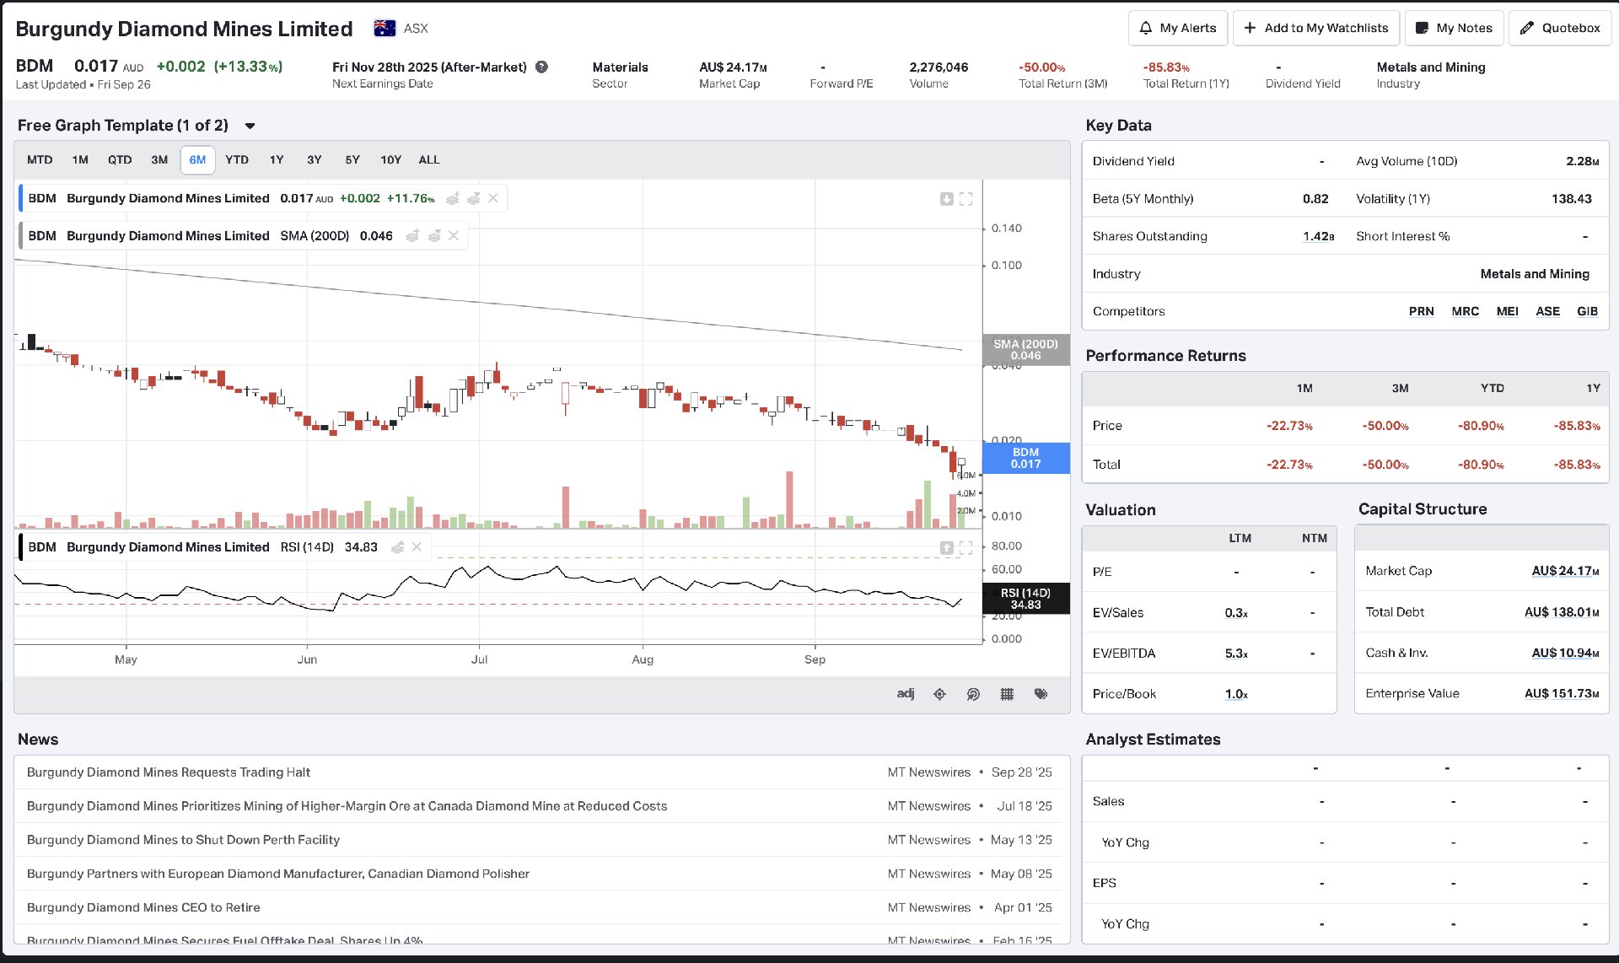Remove the RSI (14D) indicator with X
The width and height of the screenshot is (1619, 963).
point(417,547)
